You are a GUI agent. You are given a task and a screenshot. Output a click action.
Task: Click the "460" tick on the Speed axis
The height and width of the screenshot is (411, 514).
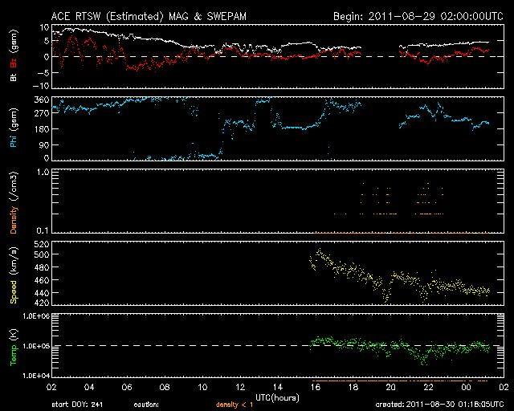point(42,280)
